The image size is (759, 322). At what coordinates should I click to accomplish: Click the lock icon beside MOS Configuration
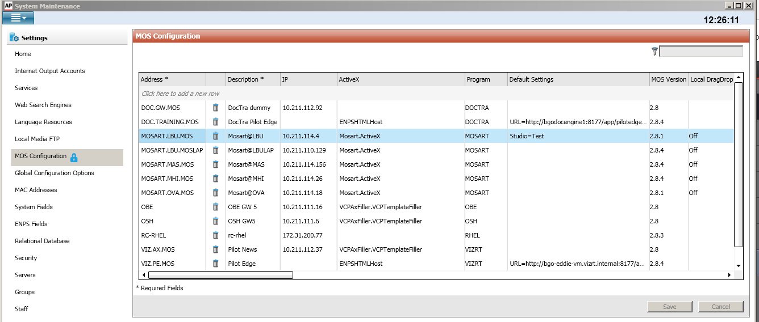point(74,157)
